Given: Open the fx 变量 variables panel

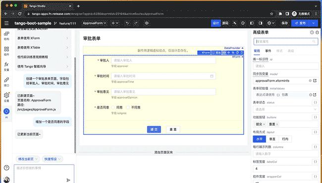Looking at the screenshot, I should pyautogui.click(x=6, y=66).
